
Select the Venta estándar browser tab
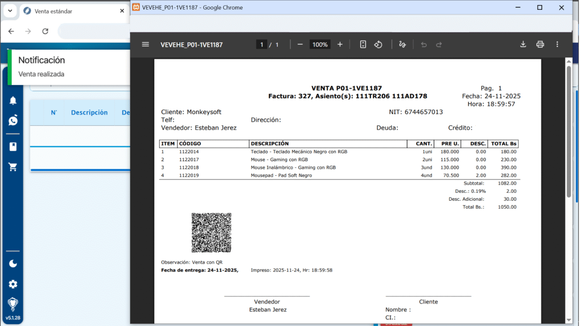[67, 11]
